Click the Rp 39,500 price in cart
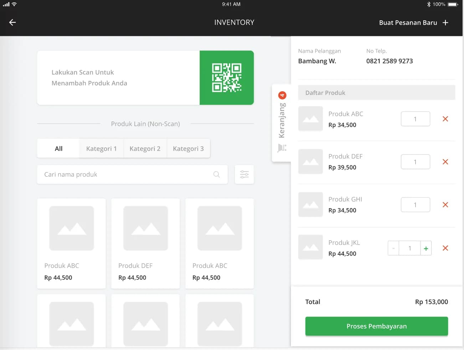 (x=342, y=168)
